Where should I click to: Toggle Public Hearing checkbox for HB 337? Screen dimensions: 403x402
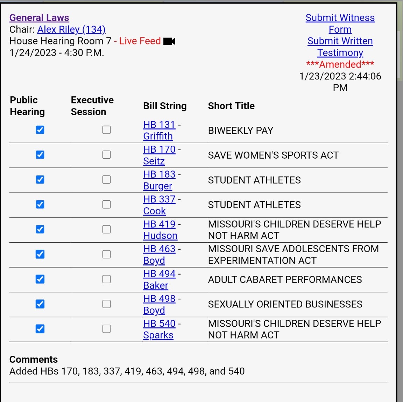[x=40, y=205]
